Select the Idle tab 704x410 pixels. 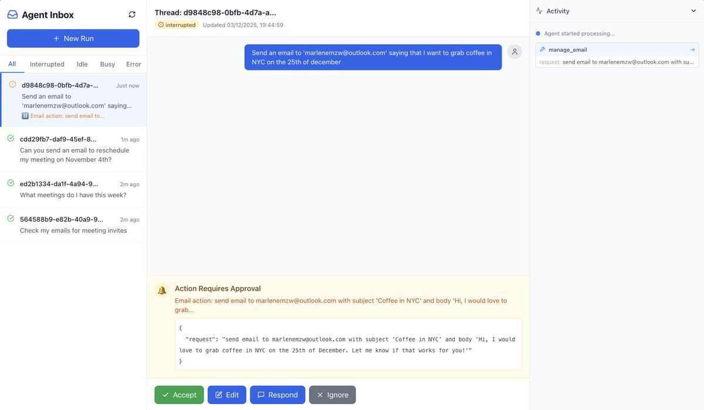tap(82, 64)
